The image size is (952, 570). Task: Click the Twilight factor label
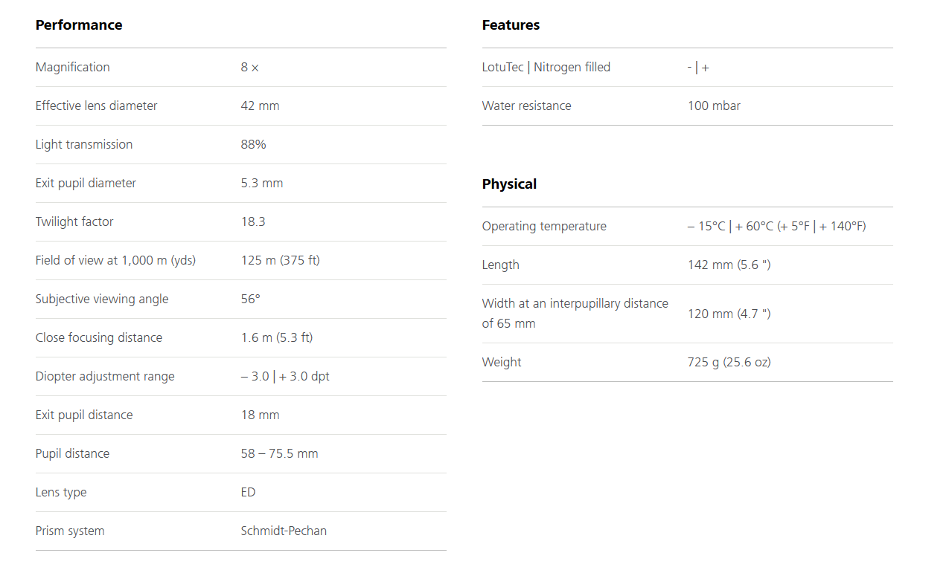click(x=74, y=222)
